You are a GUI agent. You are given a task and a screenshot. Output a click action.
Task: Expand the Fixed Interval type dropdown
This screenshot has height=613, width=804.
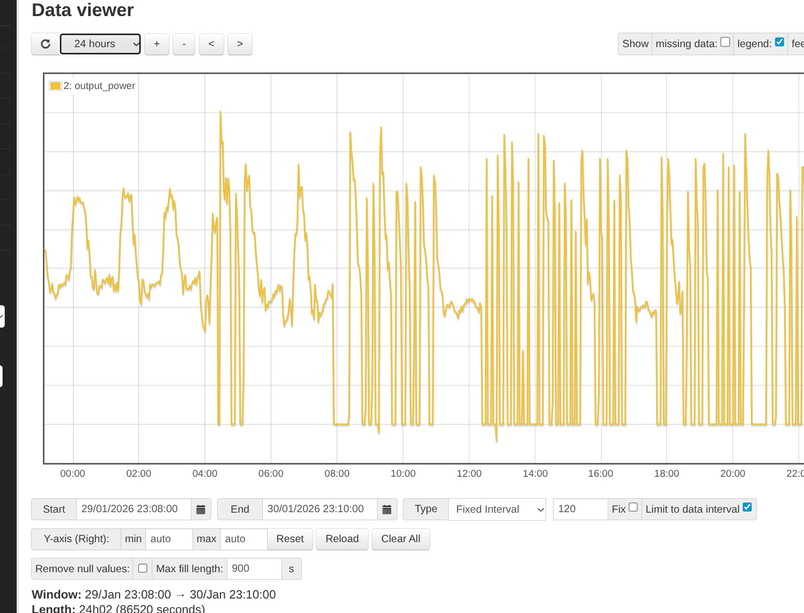(497, 509)
